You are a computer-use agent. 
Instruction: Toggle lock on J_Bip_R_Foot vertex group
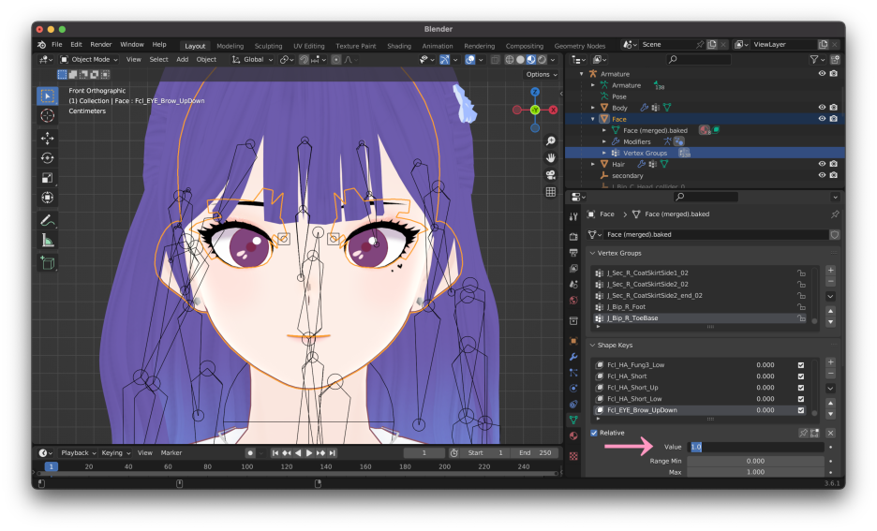801,307
